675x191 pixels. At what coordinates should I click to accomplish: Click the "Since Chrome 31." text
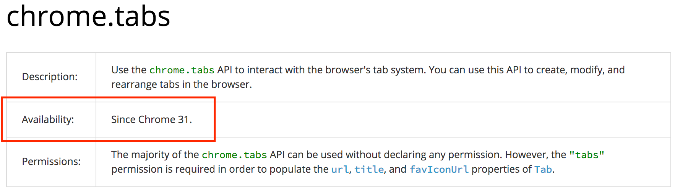151,120
